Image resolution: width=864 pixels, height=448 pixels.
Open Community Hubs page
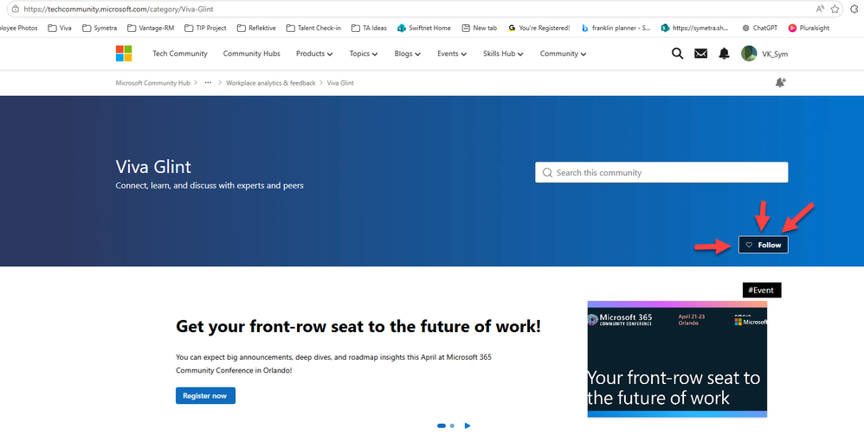[251, 54]
